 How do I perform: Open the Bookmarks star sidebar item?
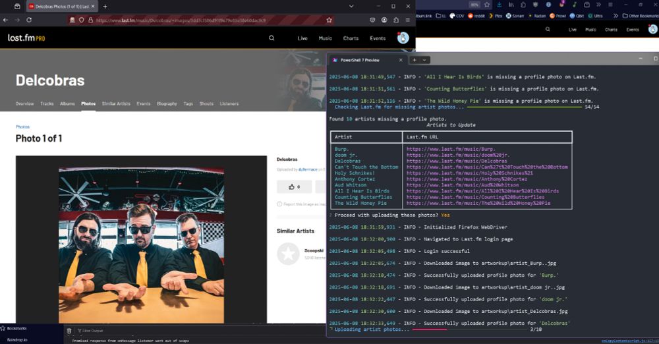13,328
